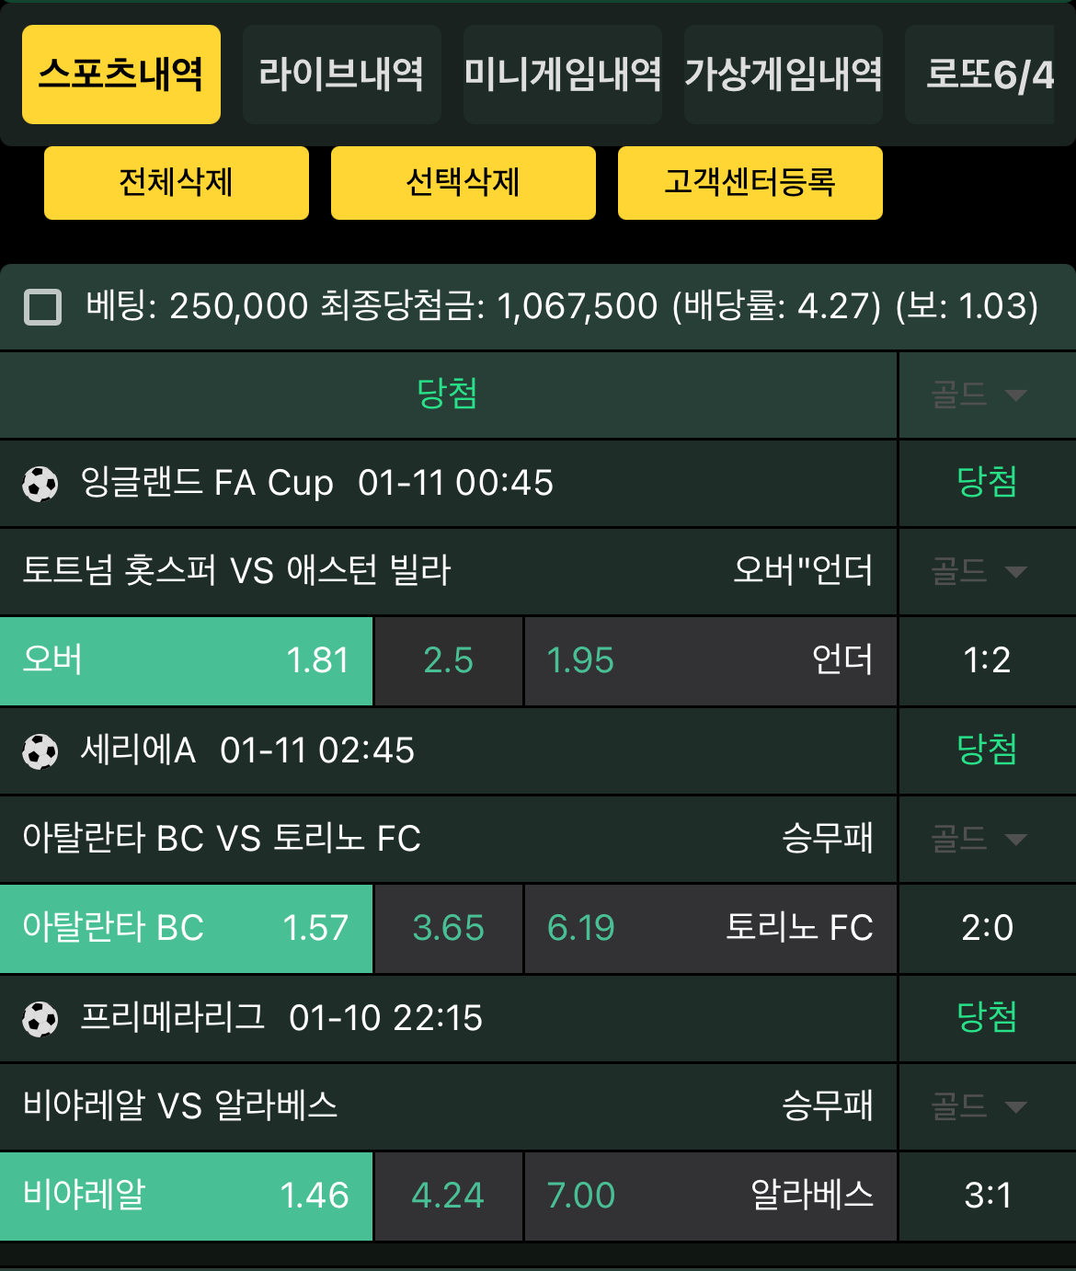Click the soccer ball icon beside 잉글랜드 FA Cup
The height and width of the screenshot is (1271, 1076).
41,483
